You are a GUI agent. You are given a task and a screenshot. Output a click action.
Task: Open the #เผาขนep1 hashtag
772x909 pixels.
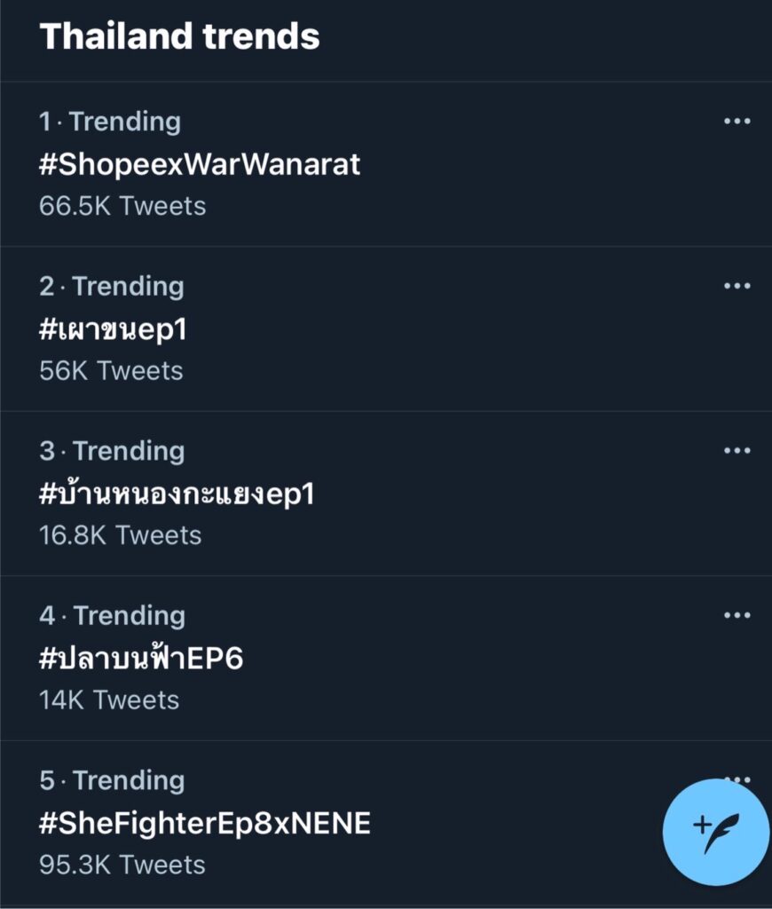(x=113, y=329)
